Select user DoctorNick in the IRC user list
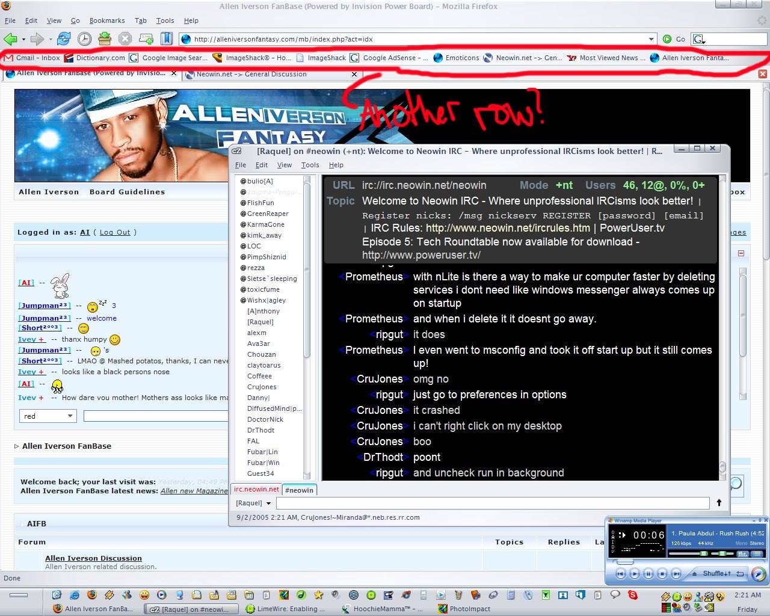770x616 pixels. 265,419
